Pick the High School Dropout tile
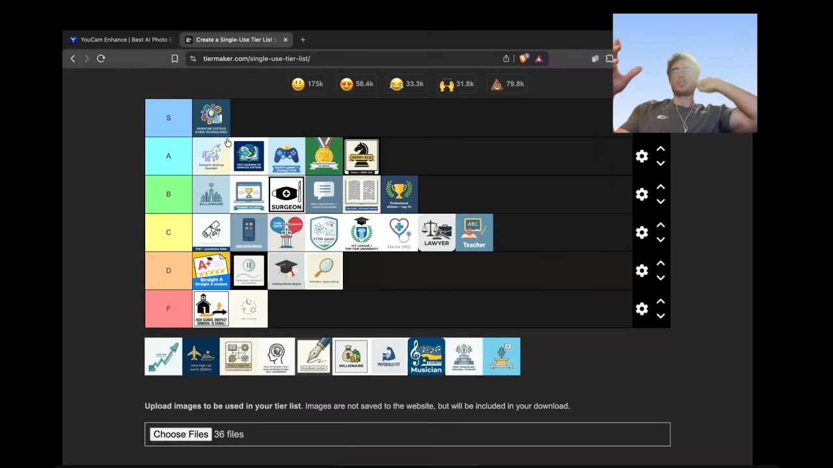Image resolution: width=833 pixels, height=468 pixels. pyautogui.click(x=211, y=309)
